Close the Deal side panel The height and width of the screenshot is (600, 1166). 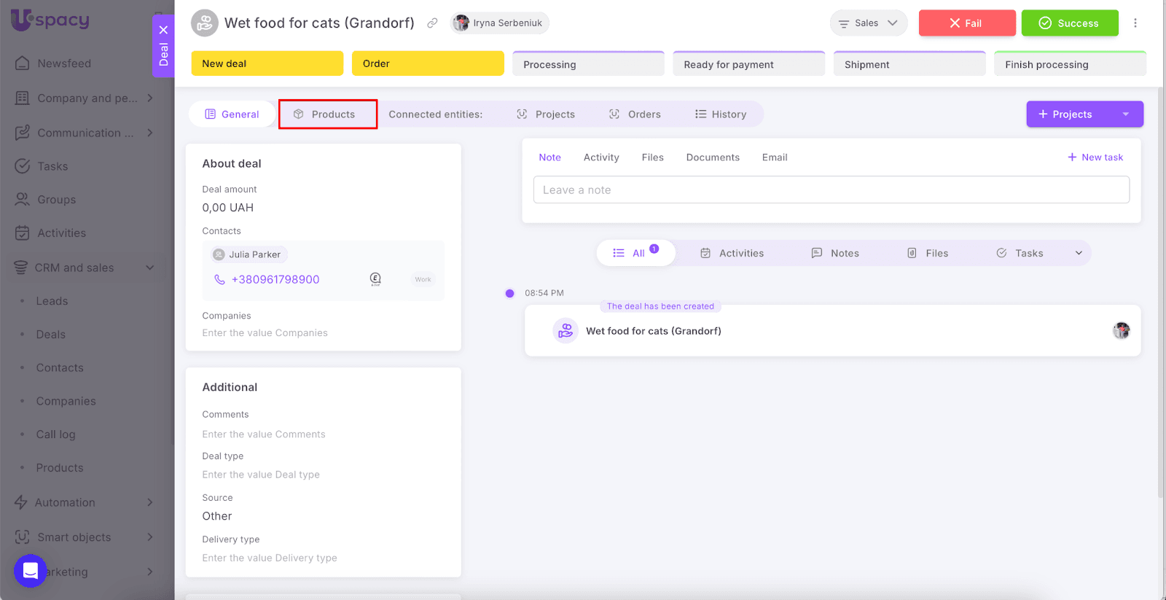[163, 30]
